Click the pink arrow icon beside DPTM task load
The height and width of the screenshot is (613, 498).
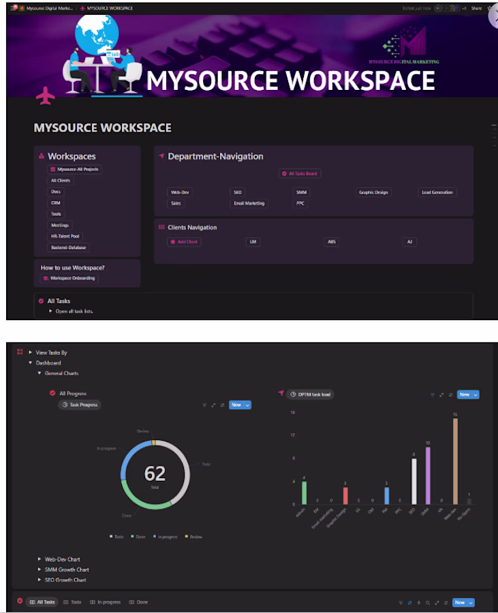[281, 393]
